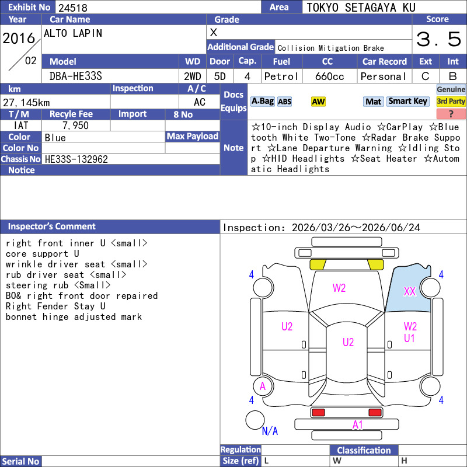
Task: Click the Mat equipment badge
Action: [x=373, y=102]
